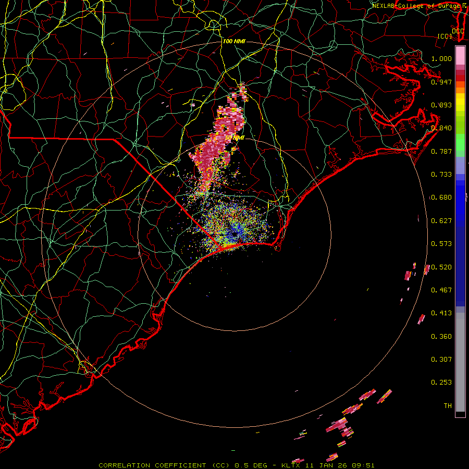The width and height of the screenshot is (469, 469).
Task: Click the 0.787 color scale label
Action: tap(441, 151)
